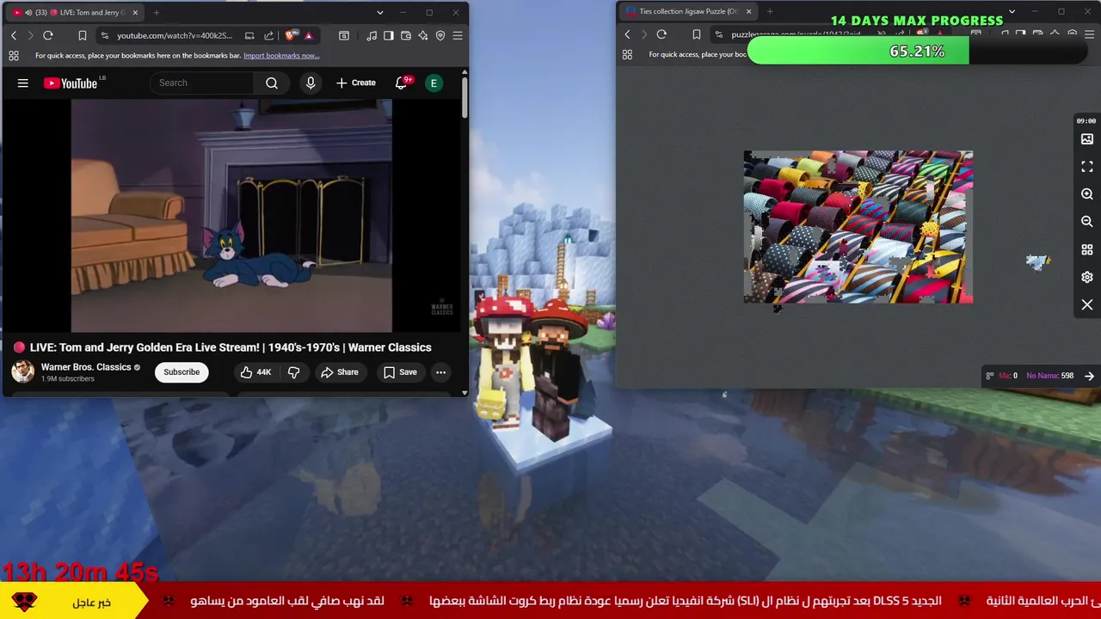Image resolution: width=1101 pixels, height=619 pixels.
Task: Open Brave Rewards triangle icon
Action: [x=309, y=35]
